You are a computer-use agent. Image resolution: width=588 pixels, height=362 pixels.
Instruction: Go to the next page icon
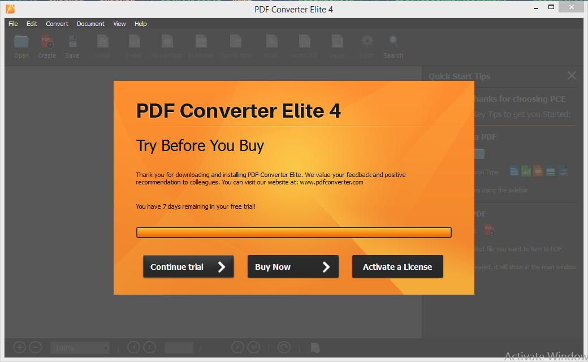(237, 347)
